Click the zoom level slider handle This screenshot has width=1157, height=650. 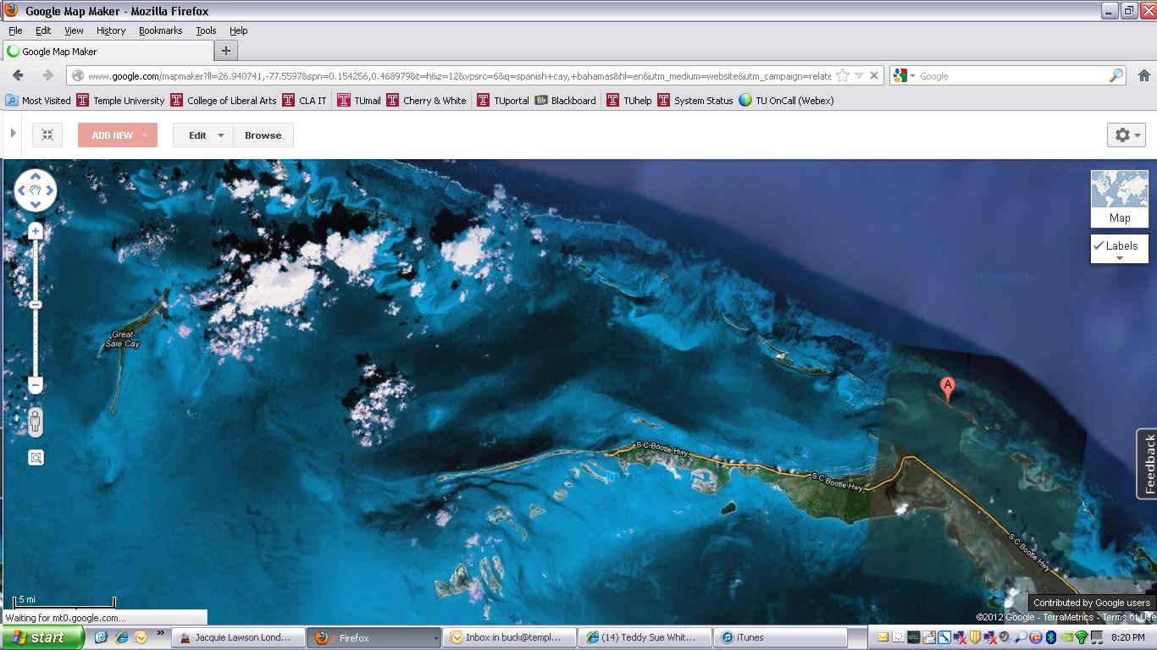coord(36,305)
